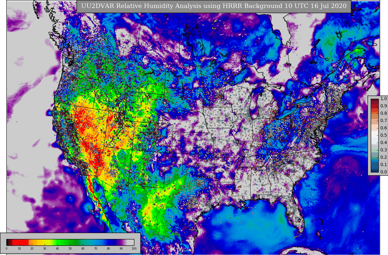This screenshot has height=255, width=388.
Task: Click the 1.0 label on right legend
Action: pos(384,99)
